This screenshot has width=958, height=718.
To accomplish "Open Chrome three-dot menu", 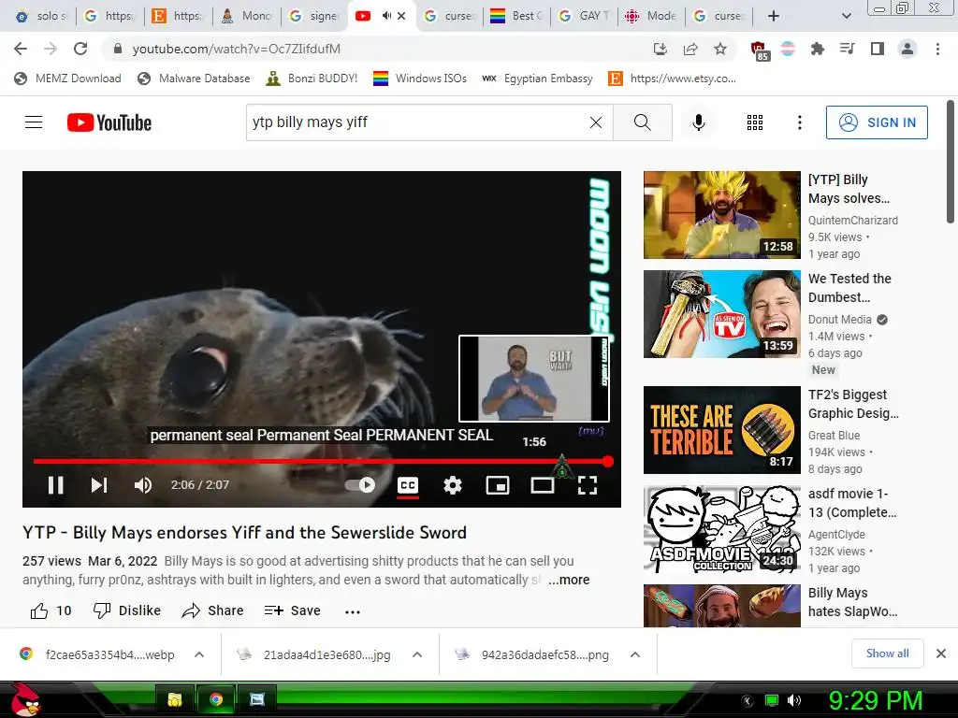I will coord(937,49).
